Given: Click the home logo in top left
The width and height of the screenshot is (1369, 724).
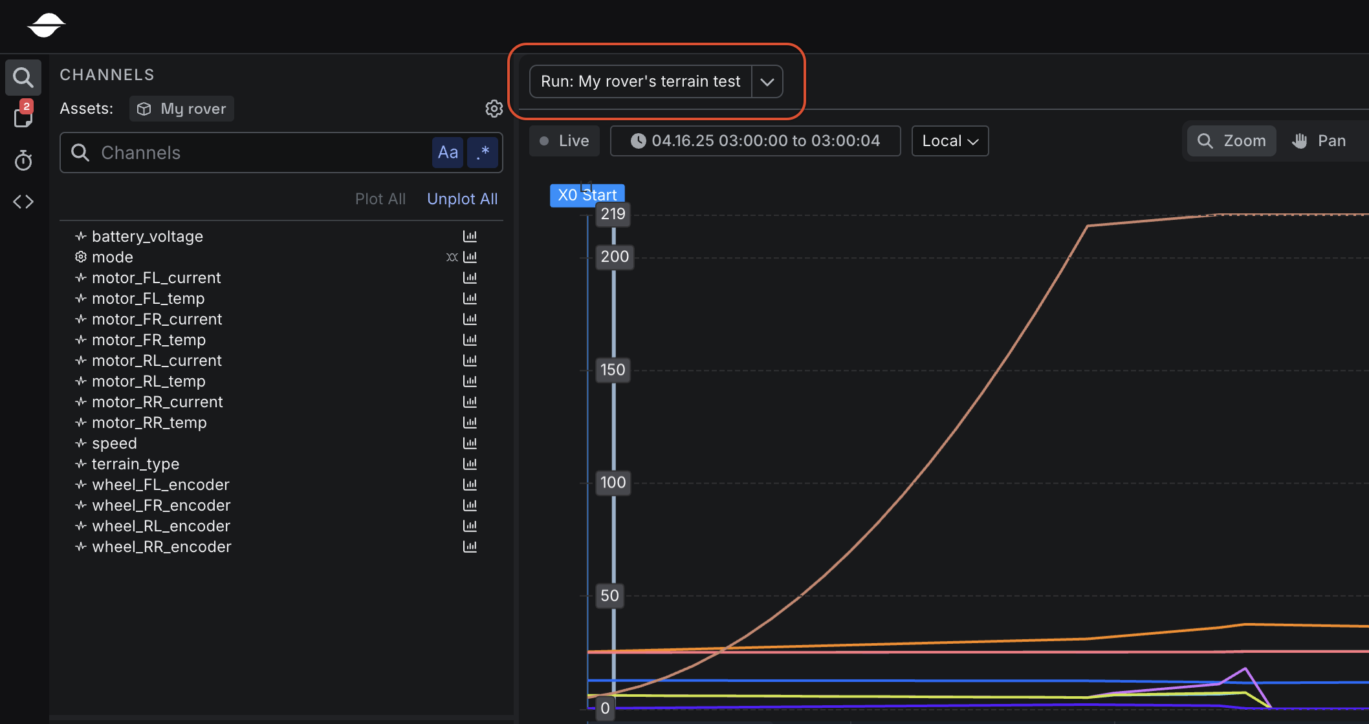Looking at the screenshot, I should (x=46, y=26).
